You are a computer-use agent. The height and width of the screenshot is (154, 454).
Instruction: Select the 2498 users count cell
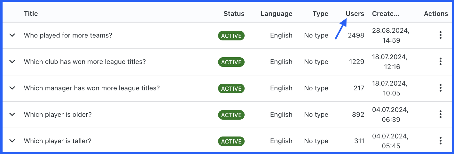356,35
